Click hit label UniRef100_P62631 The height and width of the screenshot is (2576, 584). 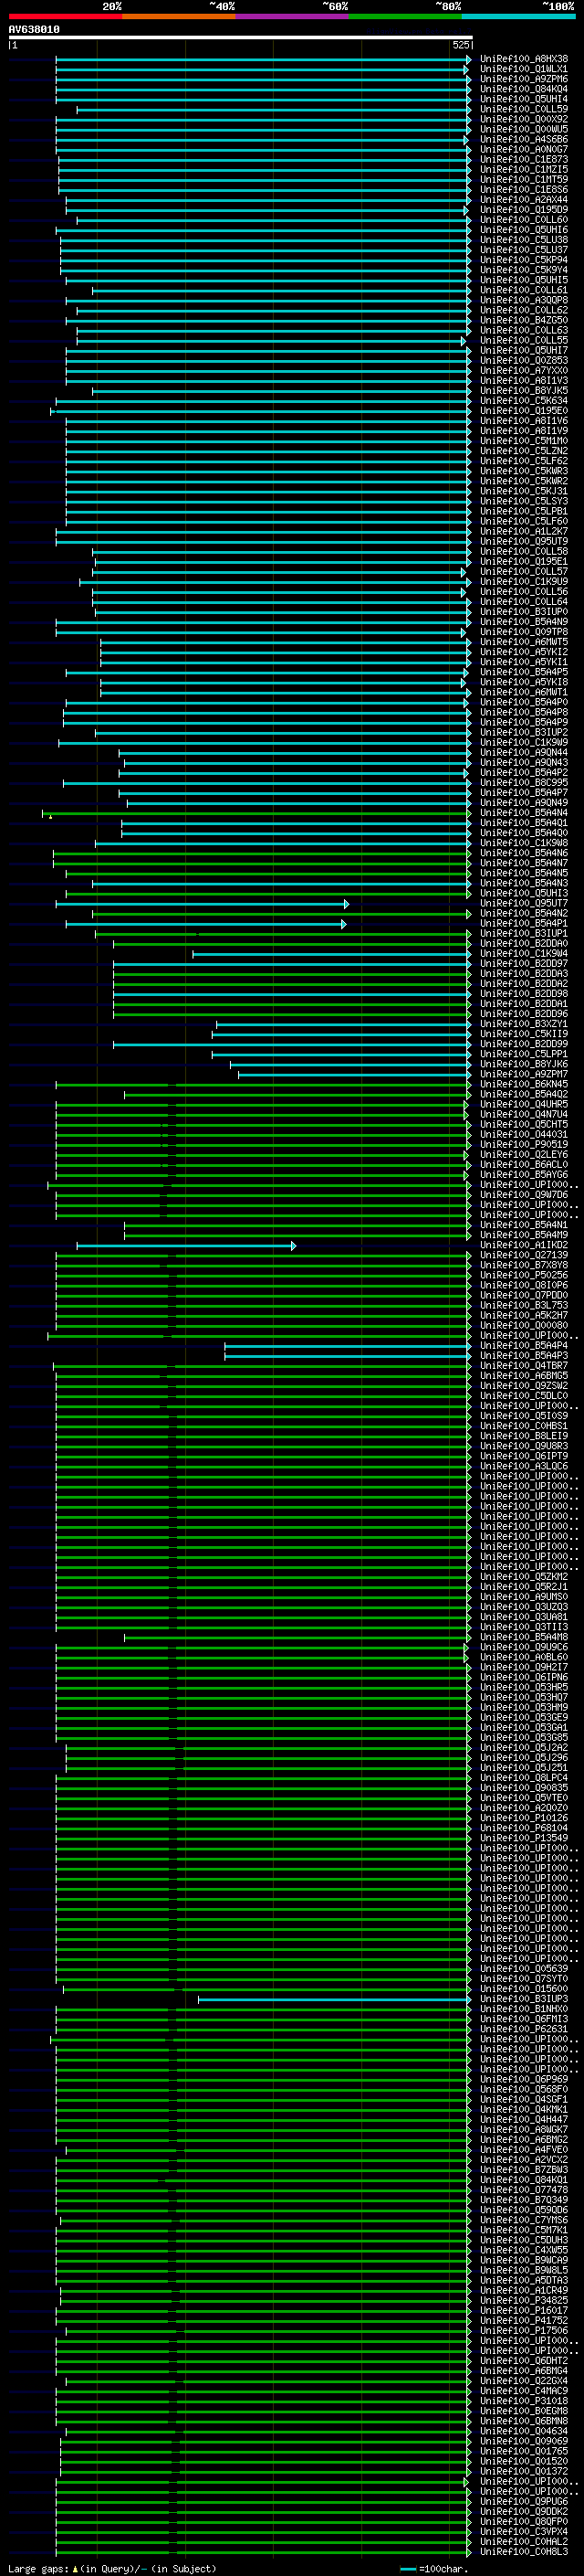[x=523, y=2030]
